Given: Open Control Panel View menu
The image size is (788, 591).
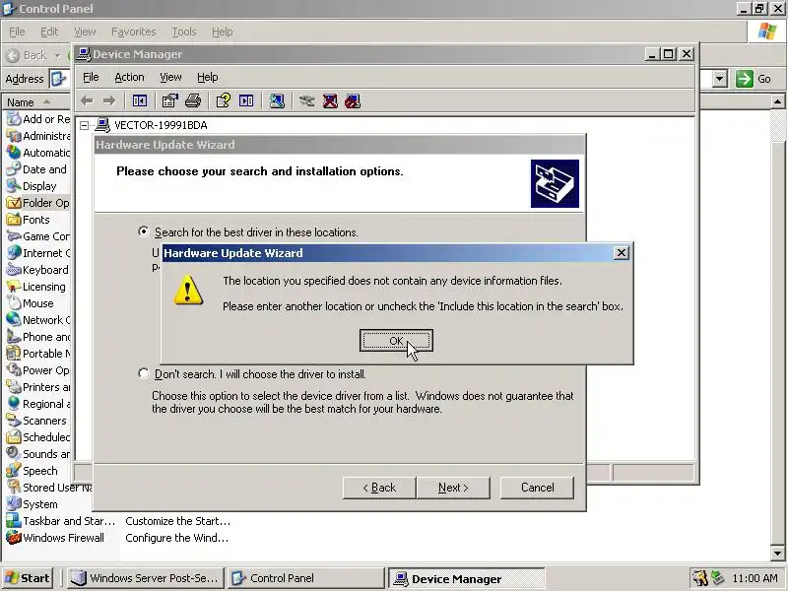Looking at the screenshot, I should [x=85, y=32].
